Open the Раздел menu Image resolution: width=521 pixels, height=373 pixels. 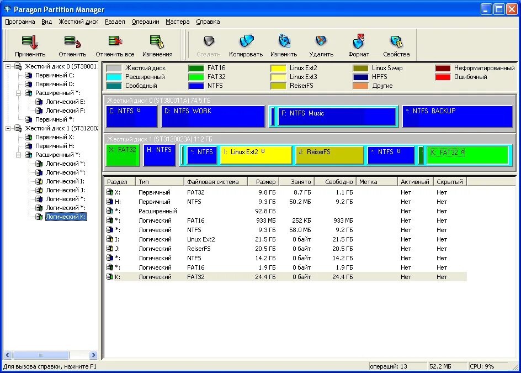point(115,22)
